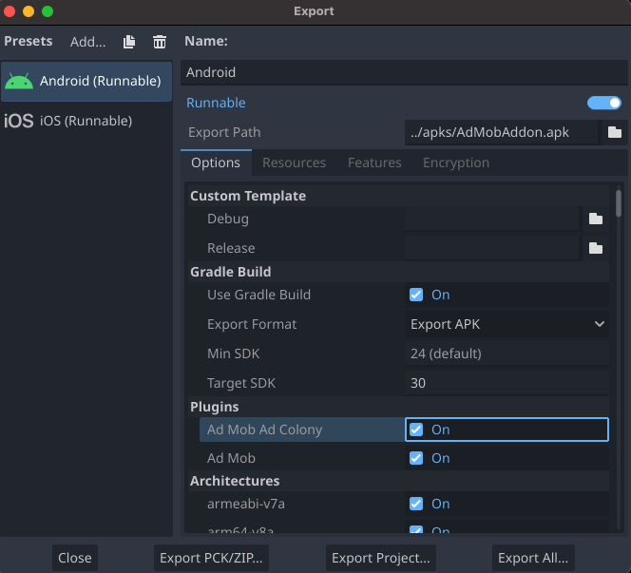Uncheck armeabi-v7a architecture checkbox
Viewport: 631px width, 573px height.
(x=416, y=504)
